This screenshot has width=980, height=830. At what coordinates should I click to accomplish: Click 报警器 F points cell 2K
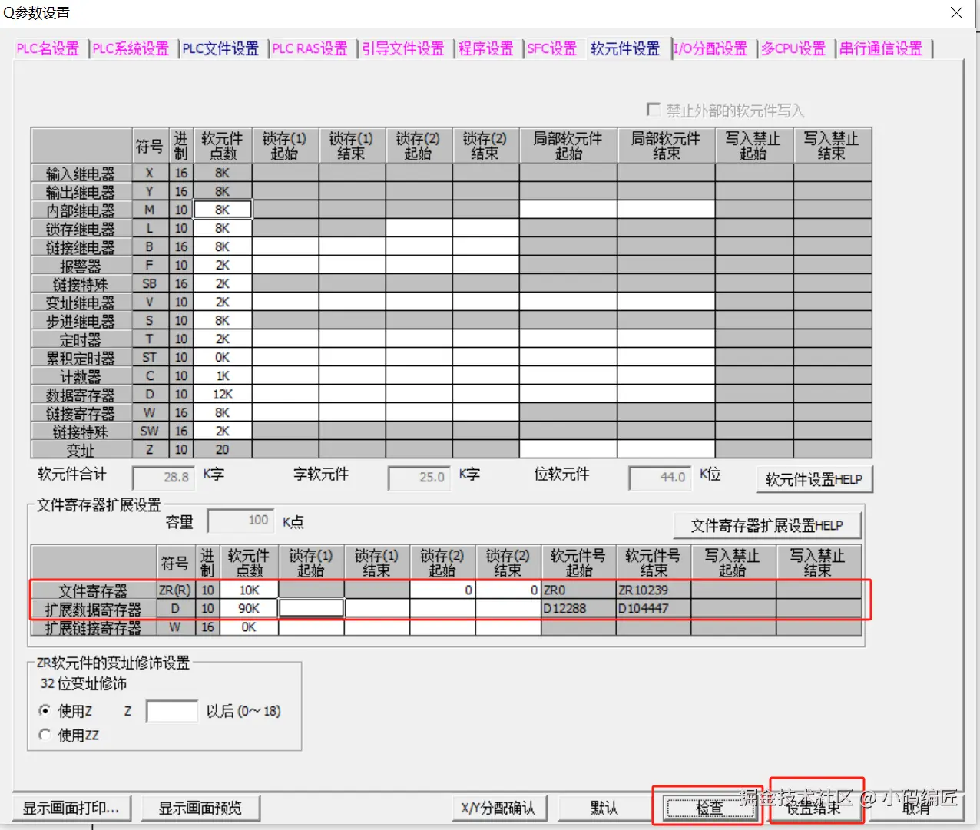pos(223,265)
